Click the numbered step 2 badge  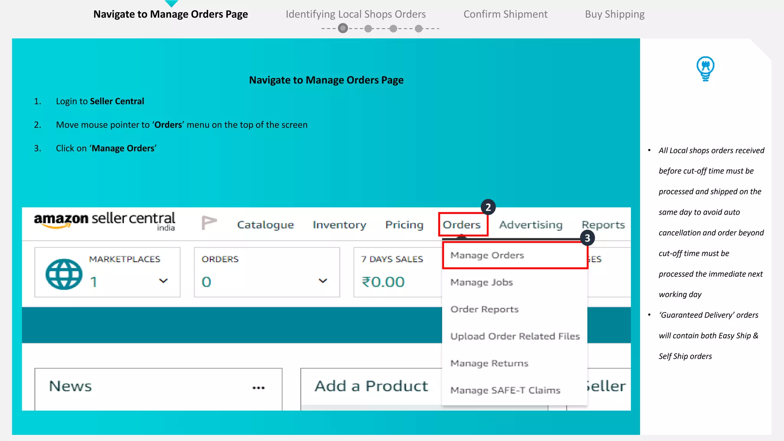tap(488, 207)
